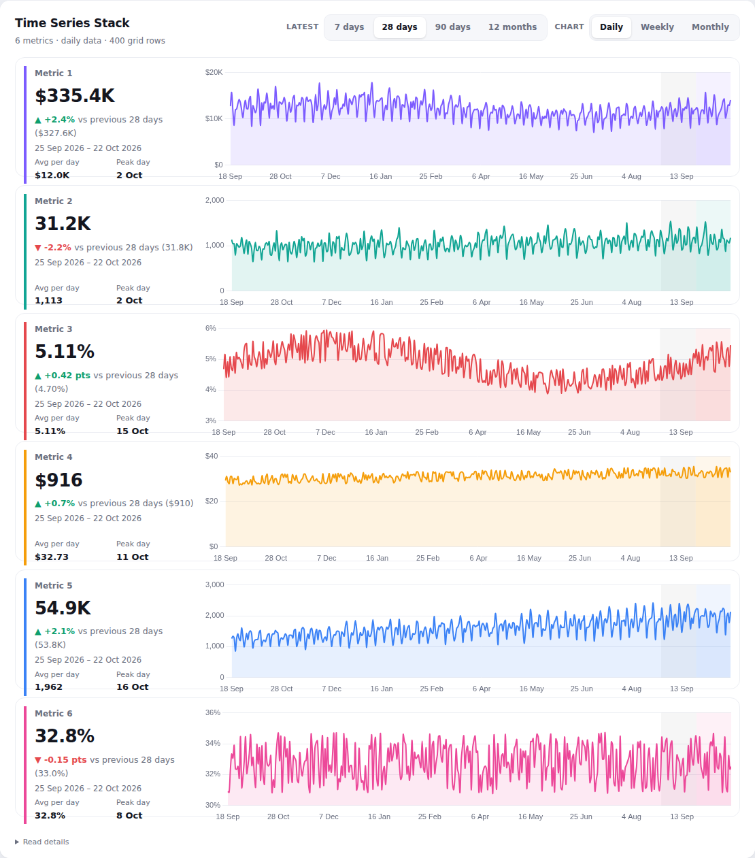Click the 32.8% headline value

click(65, 736)
